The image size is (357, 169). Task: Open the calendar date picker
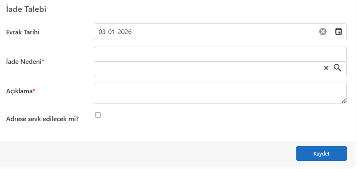coord(339,32)
